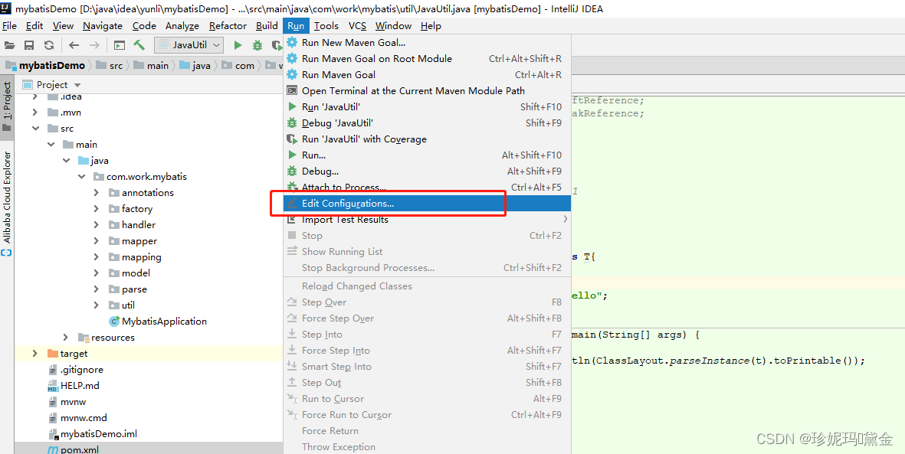
Task: Click the shield icon beside Run 'JavaUtil' with Coverage
Action: 292,139
